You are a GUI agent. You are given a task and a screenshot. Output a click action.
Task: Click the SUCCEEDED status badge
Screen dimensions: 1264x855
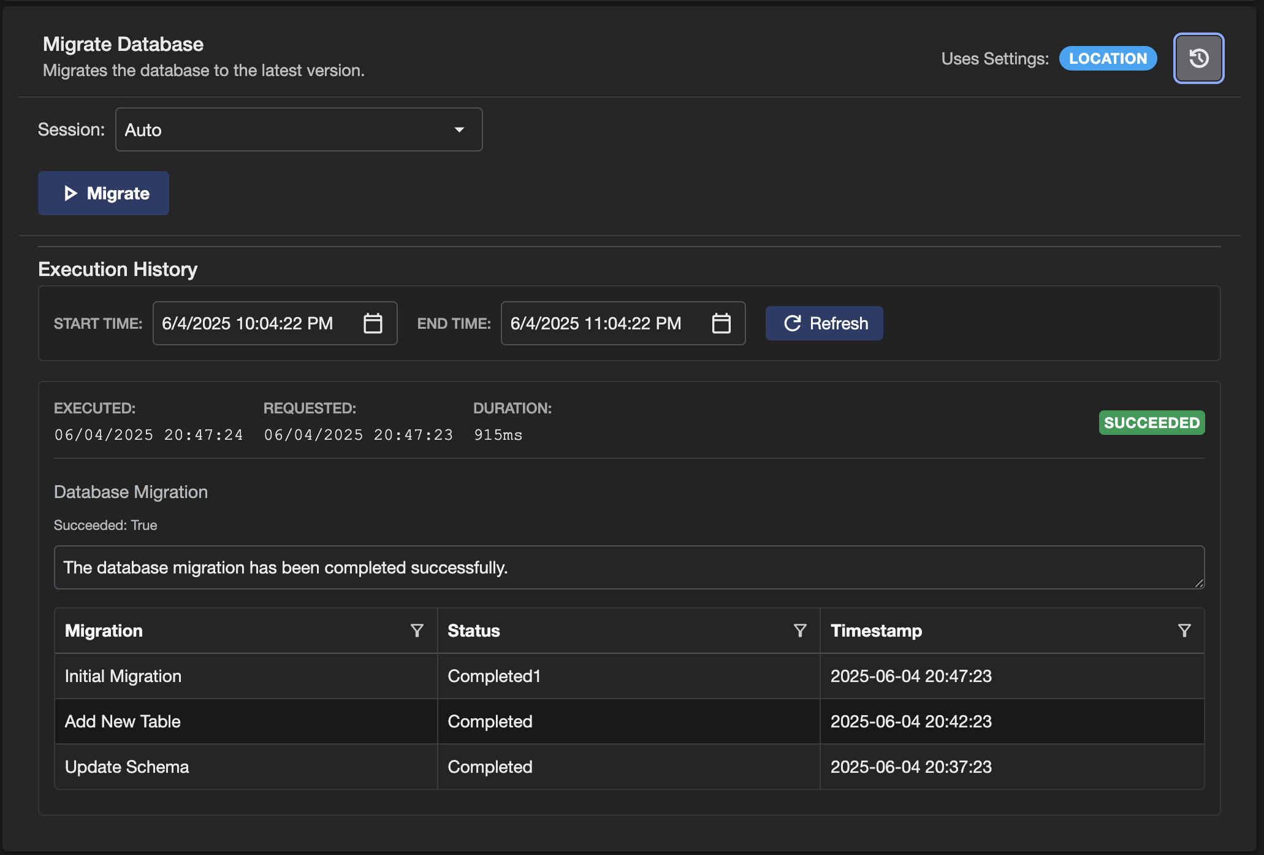[1152, 423]
